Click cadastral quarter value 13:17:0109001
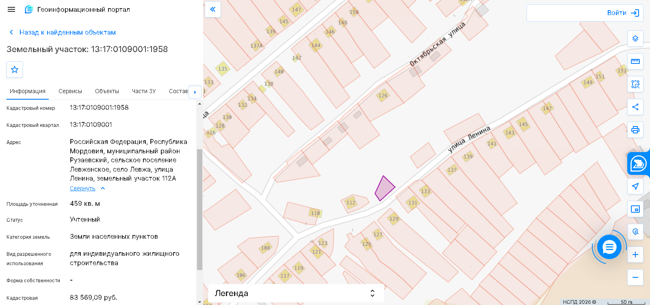The image size is (650, 305). pyautogui.click(x=91, y=124)
